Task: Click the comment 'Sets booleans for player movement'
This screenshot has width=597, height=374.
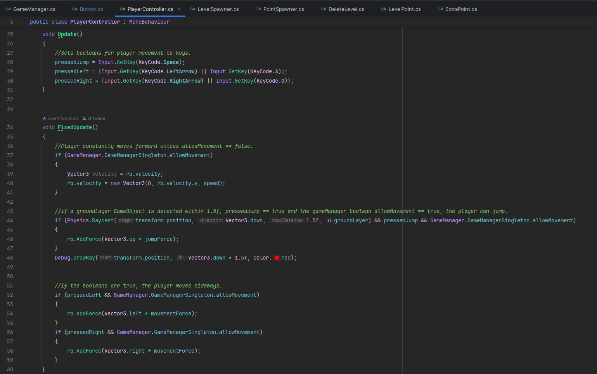Action: click(123, 53)
